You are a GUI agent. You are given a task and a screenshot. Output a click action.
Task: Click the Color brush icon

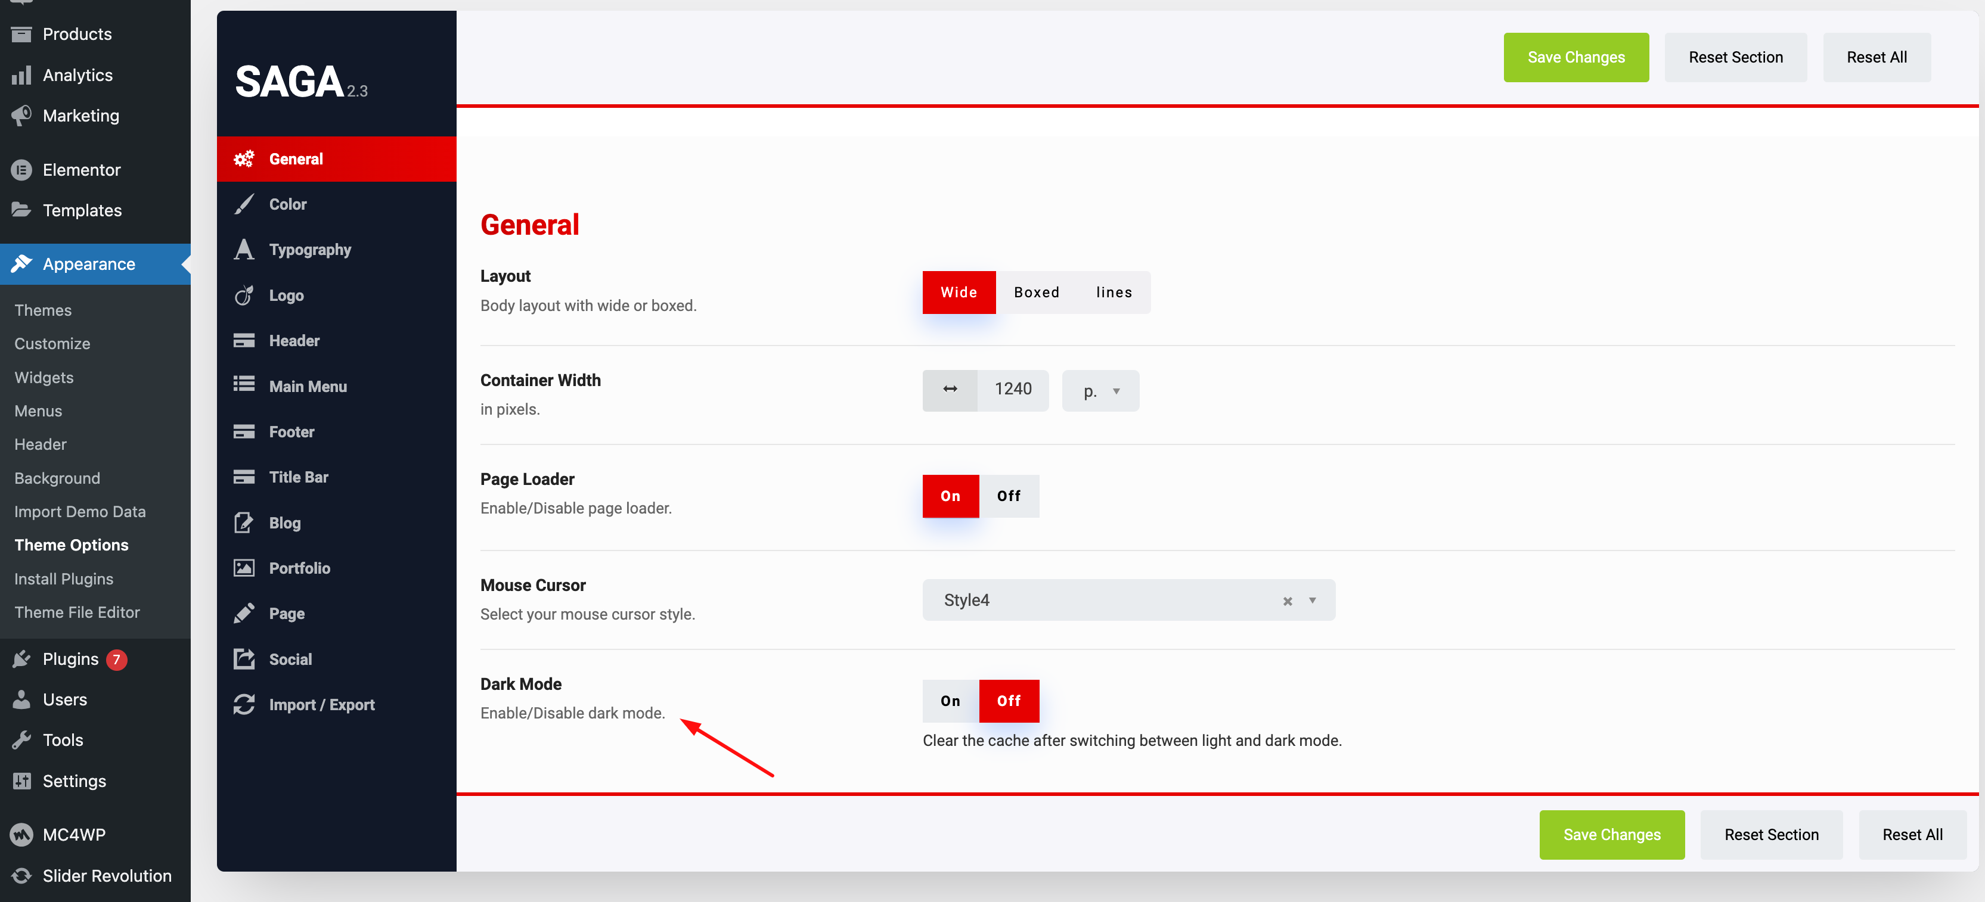243,204
